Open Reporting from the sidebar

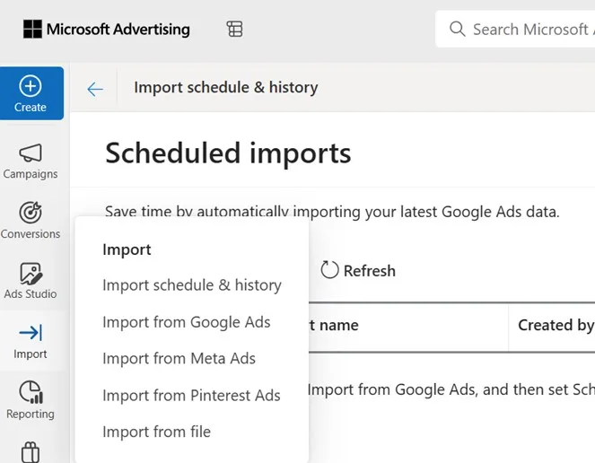(31, 400)
